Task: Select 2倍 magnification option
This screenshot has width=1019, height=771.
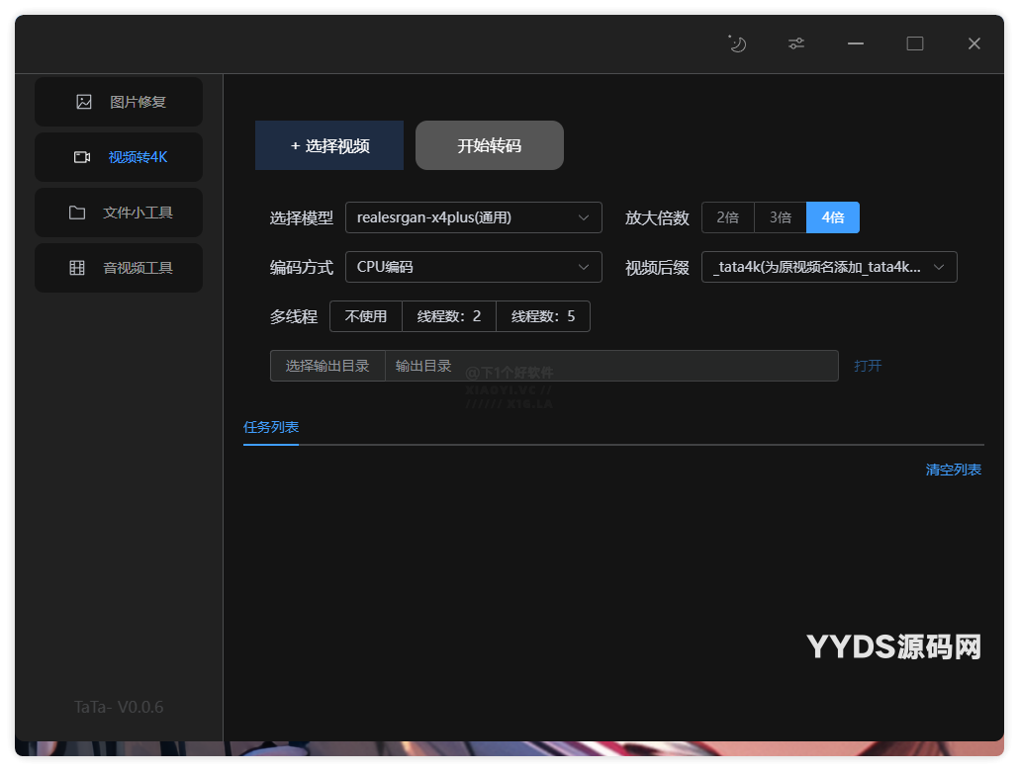Action: [x=728, y=217]
